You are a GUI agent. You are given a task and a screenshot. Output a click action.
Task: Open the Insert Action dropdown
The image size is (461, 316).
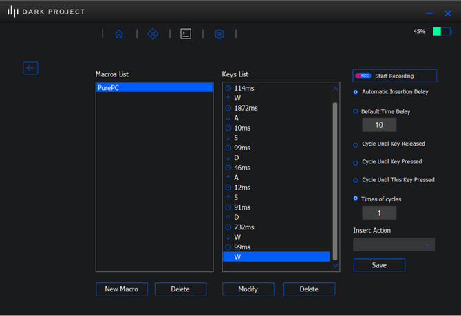click(394, 245)
